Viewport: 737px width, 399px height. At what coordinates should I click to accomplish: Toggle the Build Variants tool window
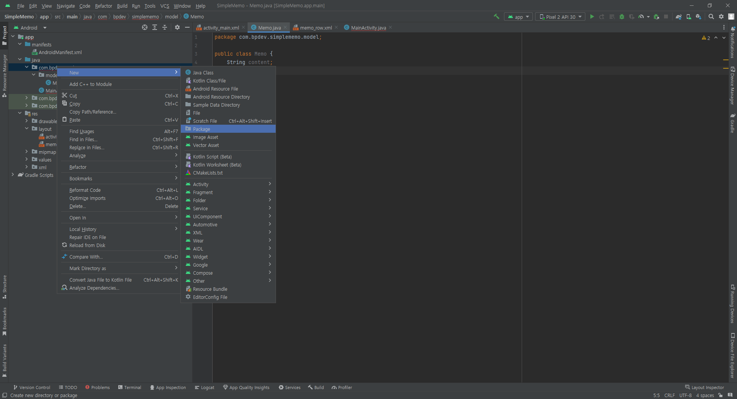5,361
